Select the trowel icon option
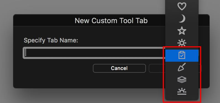The height and width of the screenshot is (103, 220). (x=182, y=67)
